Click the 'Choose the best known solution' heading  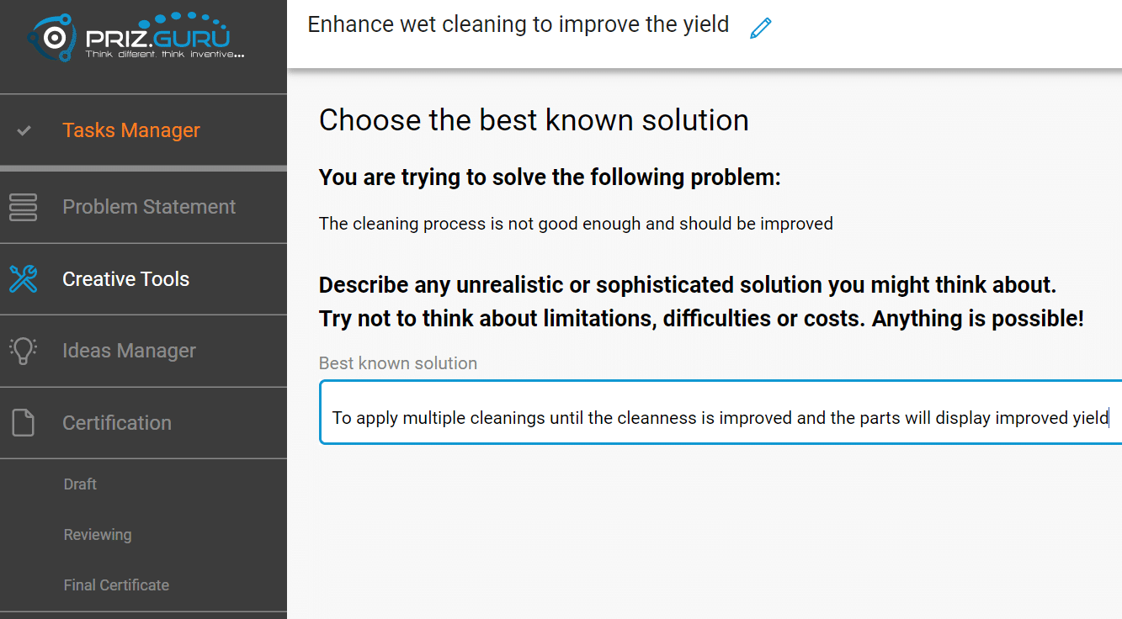[534, 120]
